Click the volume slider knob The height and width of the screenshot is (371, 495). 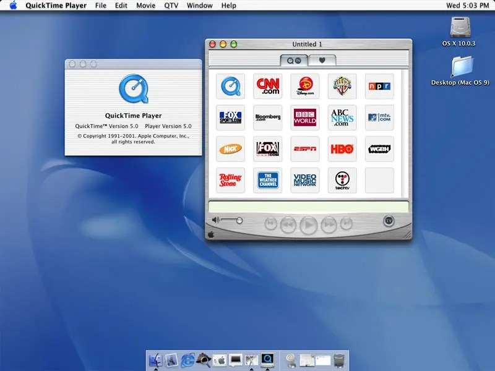coord(239,221)
